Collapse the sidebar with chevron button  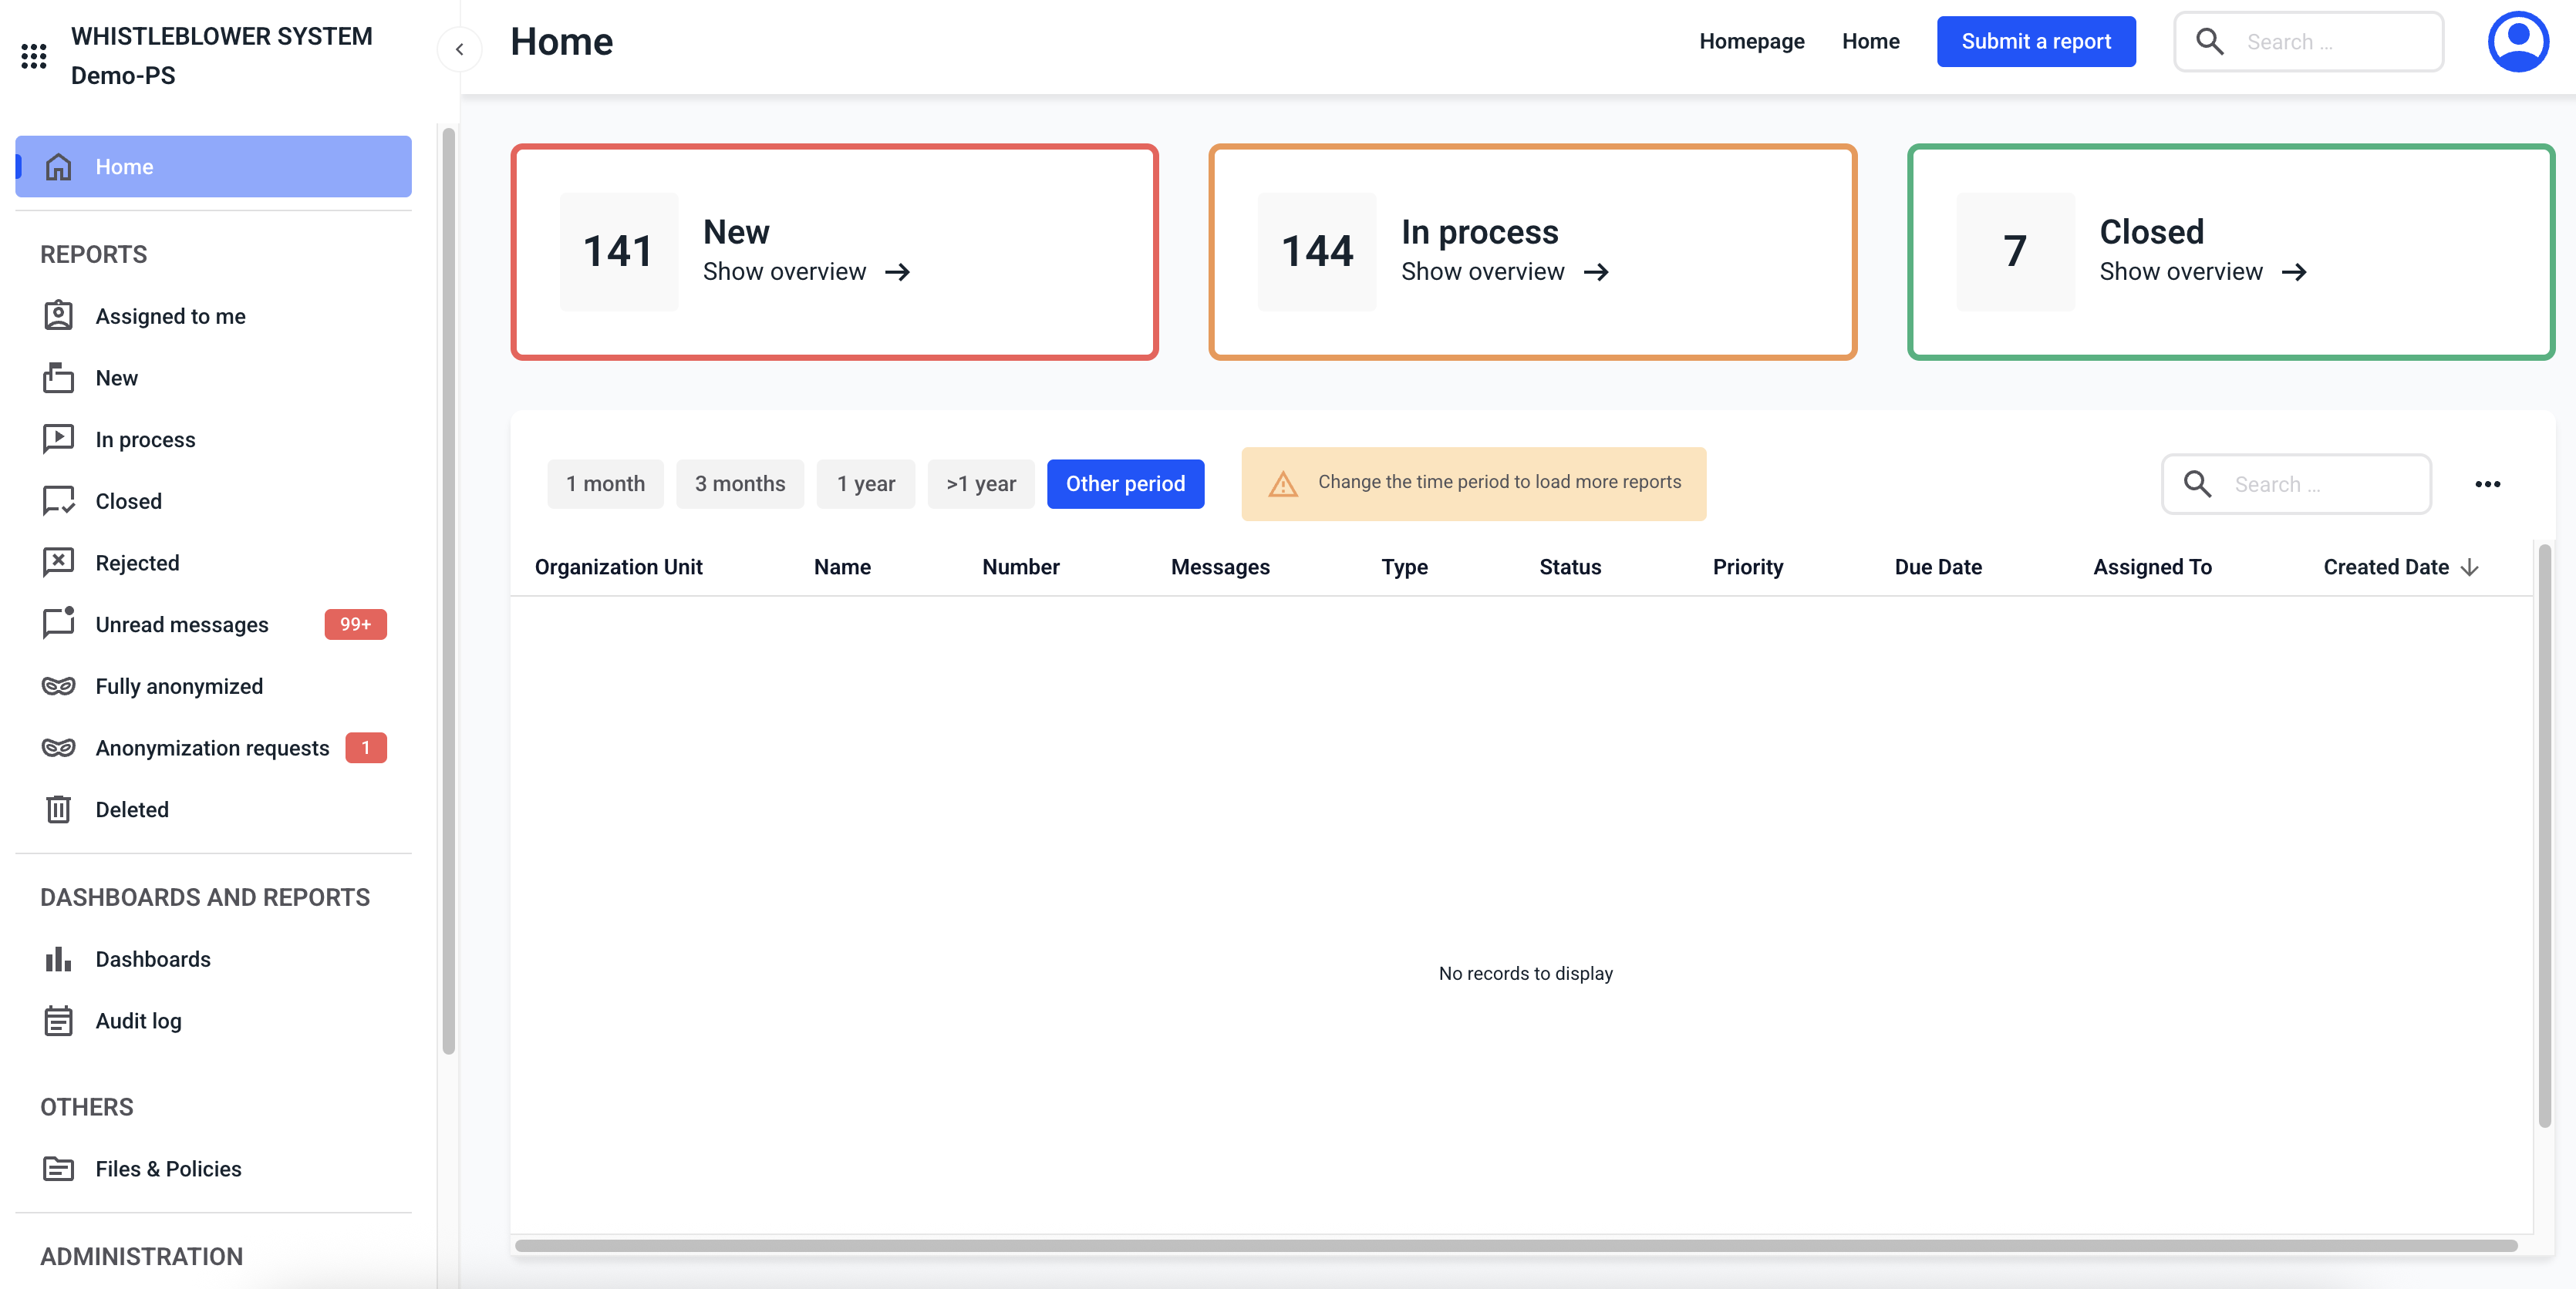click(459, 49)
